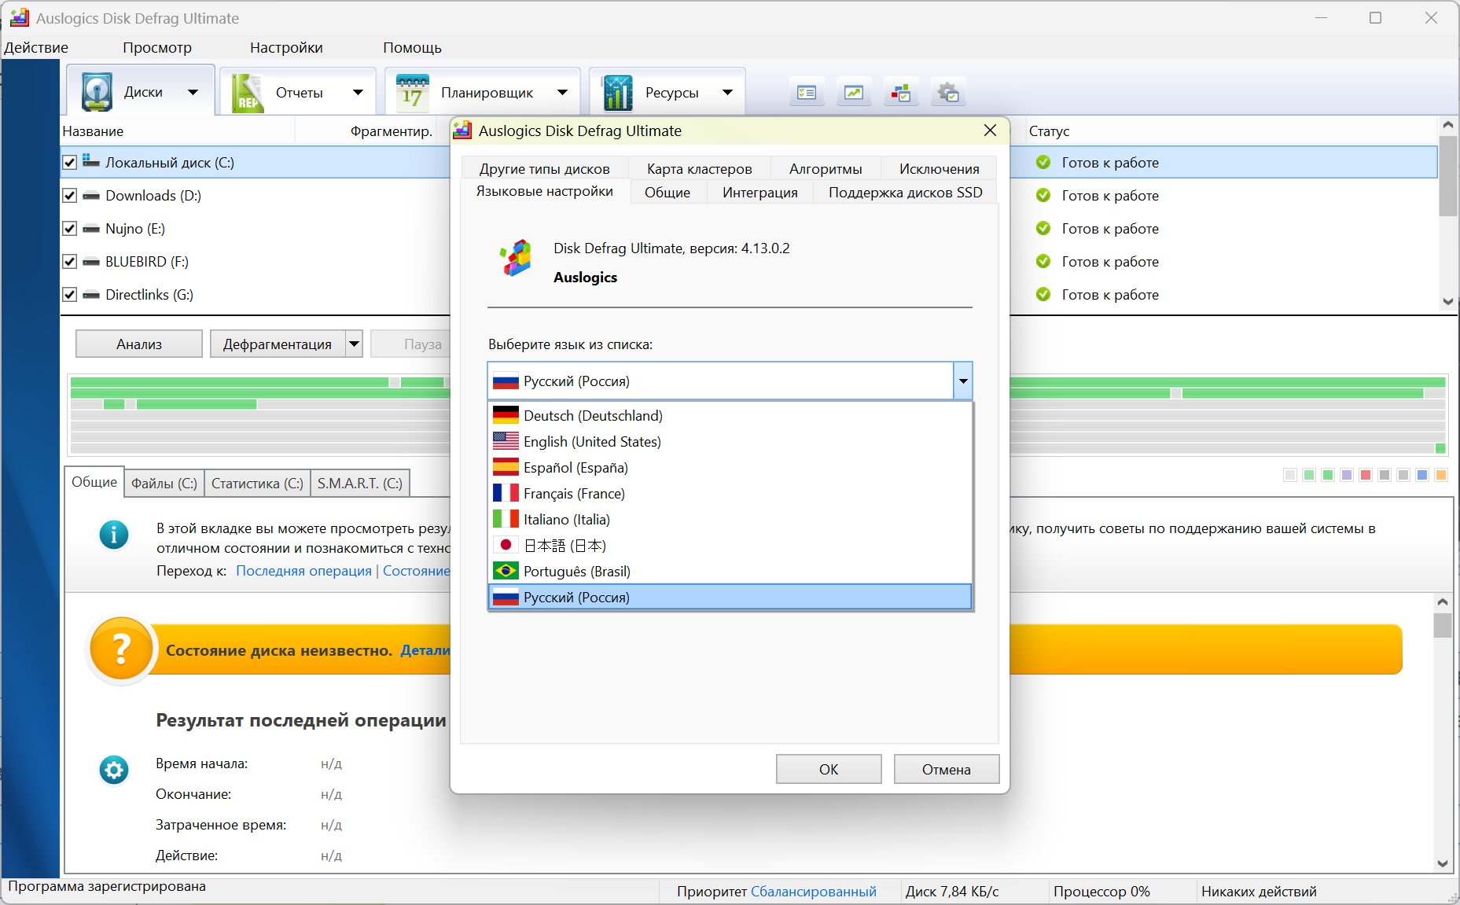Image resolution: width=1460 pixels, height=905 pixels.
Task: Expand the Ресурсы dropdown arrow
Action: tap(727, 93)
